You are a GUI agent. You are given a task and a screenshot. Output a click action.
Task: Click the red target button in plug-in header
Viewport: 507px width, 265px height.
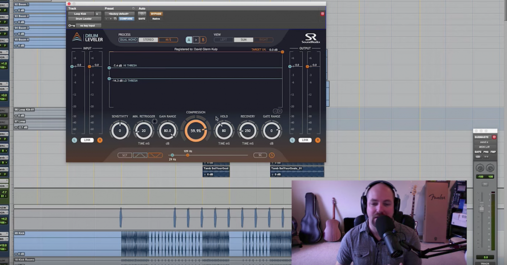322,14
